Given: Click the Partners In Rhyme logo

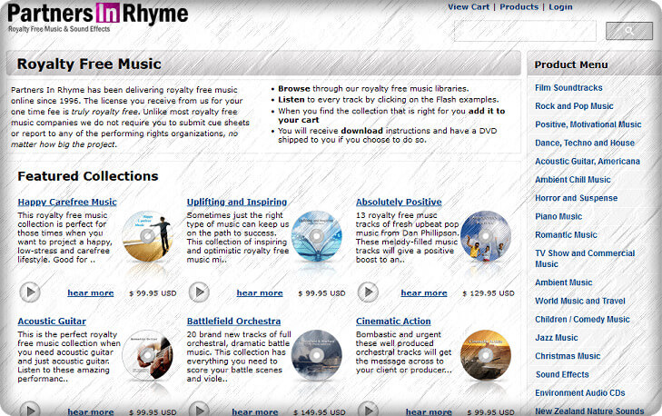Looking at the screenshot, I should tap(97, 17).
